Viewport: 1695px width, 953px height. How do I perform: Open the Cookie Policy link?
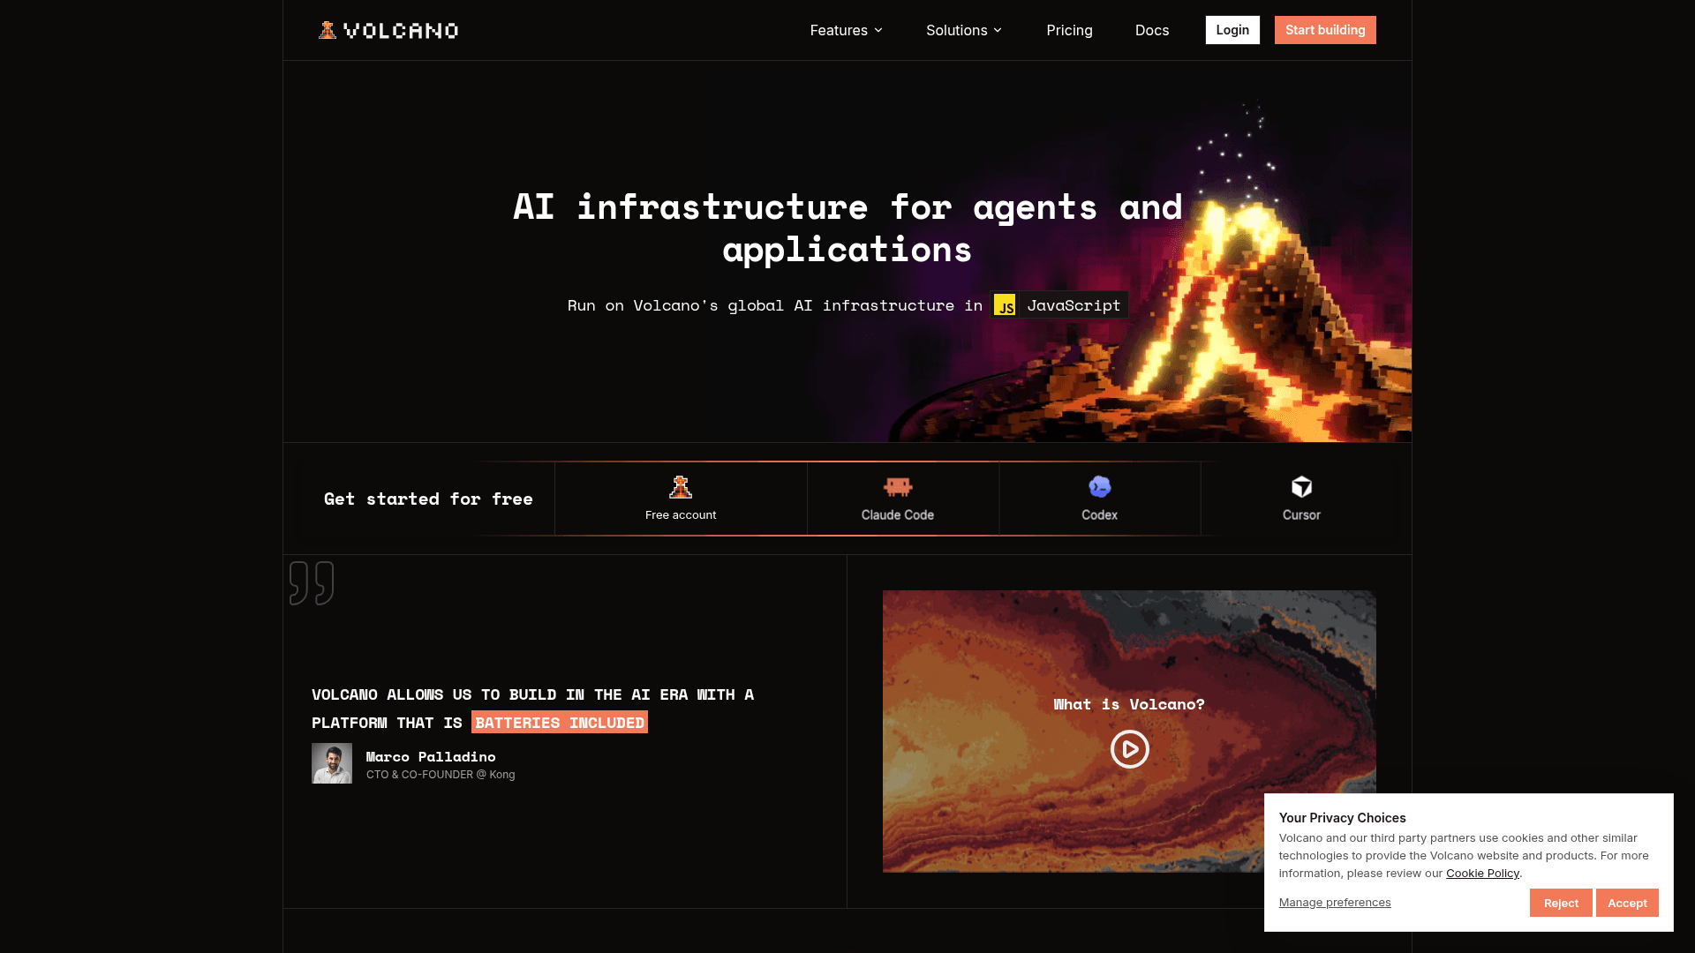point(1482,874)
